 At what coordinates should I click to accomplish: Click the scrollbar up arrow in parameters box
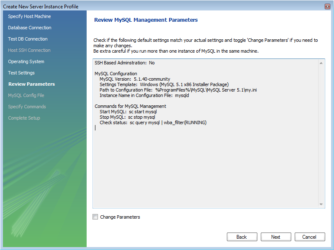[321, 63]
